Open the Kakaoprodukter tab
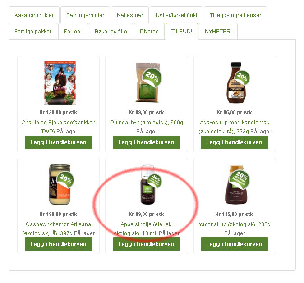304x283 pixels. 34,15
